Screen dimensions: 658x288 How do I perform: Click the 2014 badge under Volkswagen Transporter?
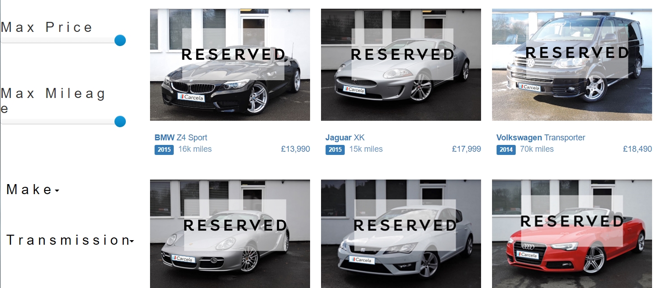coord(506,149)
